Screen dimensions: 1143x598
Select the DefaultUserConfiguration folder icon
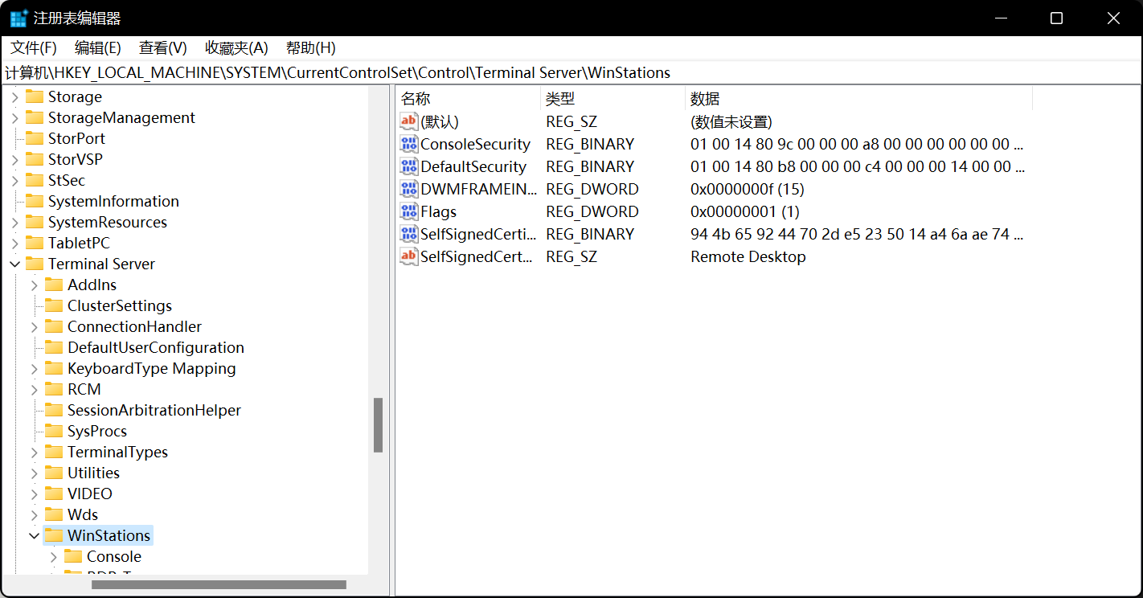[x=54, y=347]
